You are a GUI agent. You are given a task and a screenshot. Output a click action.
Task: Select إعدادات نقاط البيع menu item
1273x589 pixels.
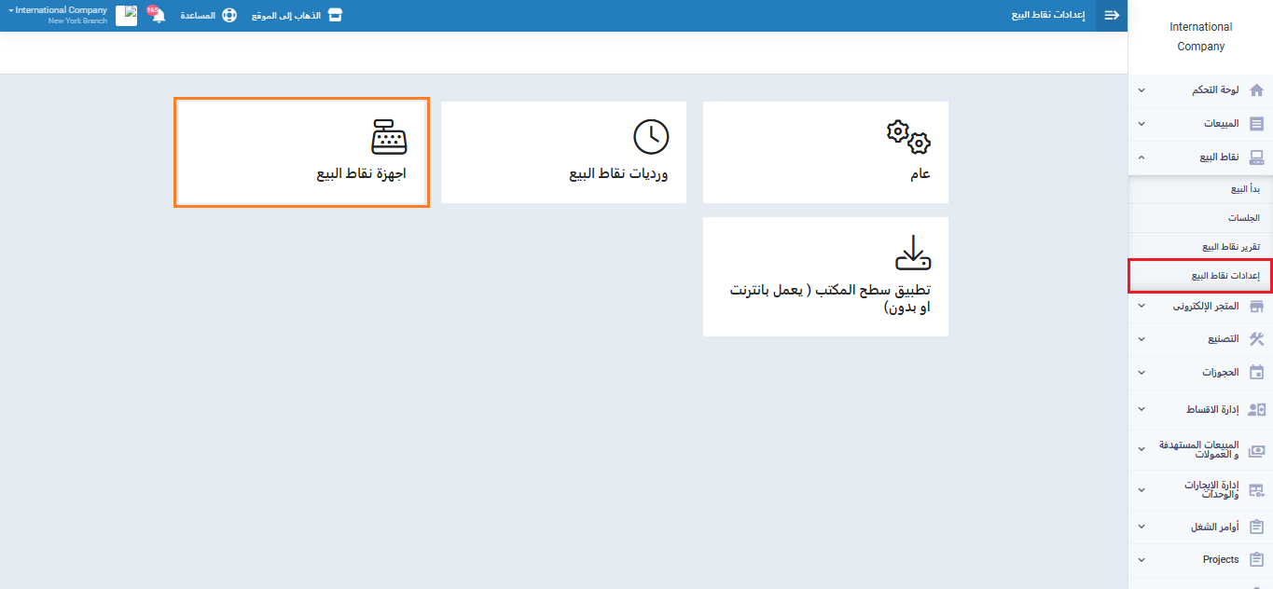[x=1225, y=276]
